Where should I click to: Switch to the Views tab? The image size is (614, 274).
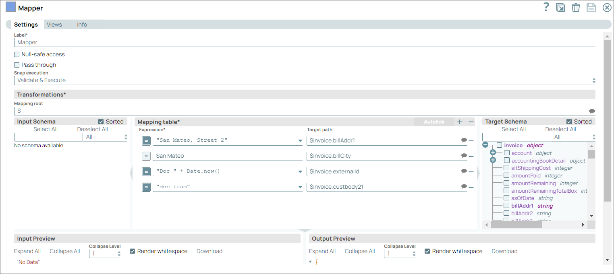[x=54, y=25]
